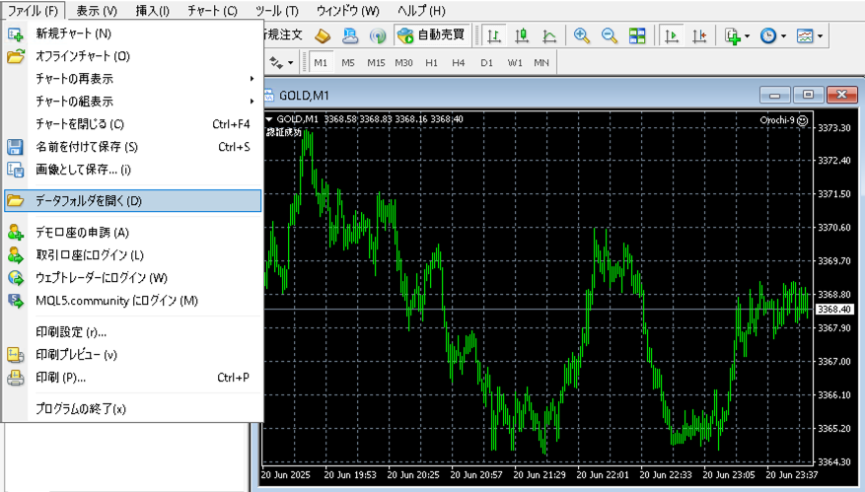Click the Oyochi-9 smiley face icon
The height and width of the screenshot is (492, 865).
[x=803, y=120]
